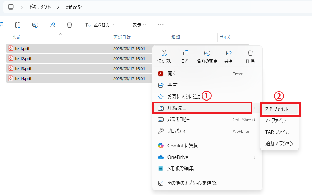Click the ドキュメント breadcrumb

click(40, 7)
